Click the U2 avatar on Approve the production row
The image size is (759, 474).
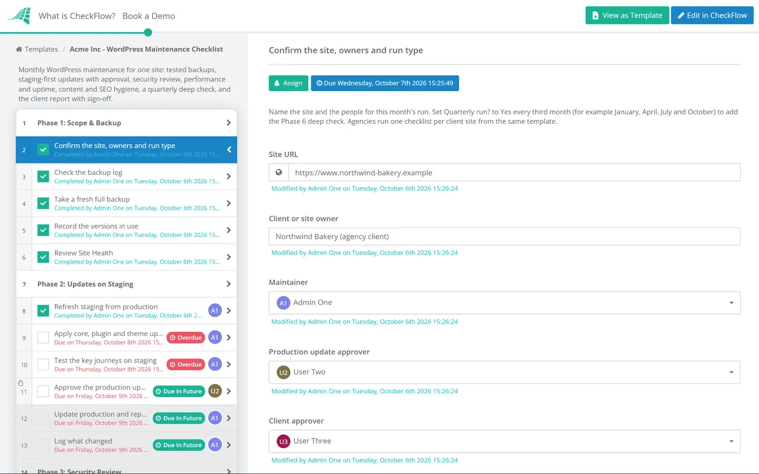pyautogui.click(x=215, y=391)
